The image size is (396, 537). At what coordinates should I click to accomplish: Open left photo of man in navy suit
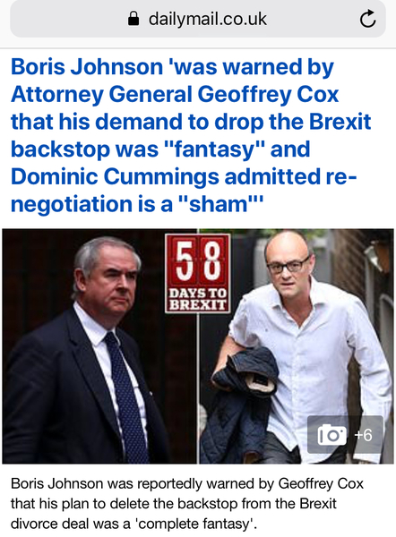tap(99, 345)
